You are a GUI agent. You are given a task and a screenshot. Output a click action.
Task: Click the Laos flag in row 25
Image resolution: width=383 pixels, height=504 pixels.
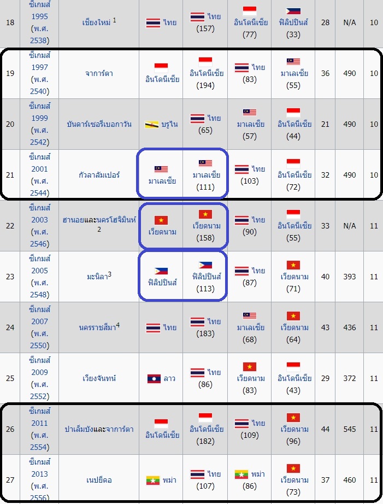click(154, 378)
